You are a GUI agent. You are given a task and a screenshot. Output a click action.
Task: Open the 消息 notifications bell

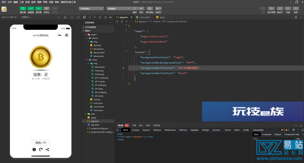[x=296, y=8]
